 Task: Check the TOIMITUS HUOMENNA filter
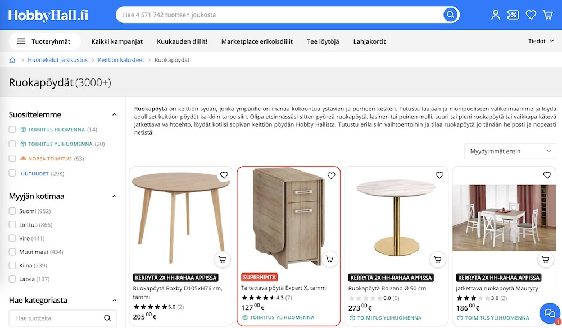click(x=13, y=129)
